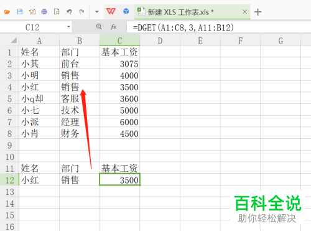Screen dimensions: 311x231
Task: Select cell A12 containing 小红
Action: 39,180
